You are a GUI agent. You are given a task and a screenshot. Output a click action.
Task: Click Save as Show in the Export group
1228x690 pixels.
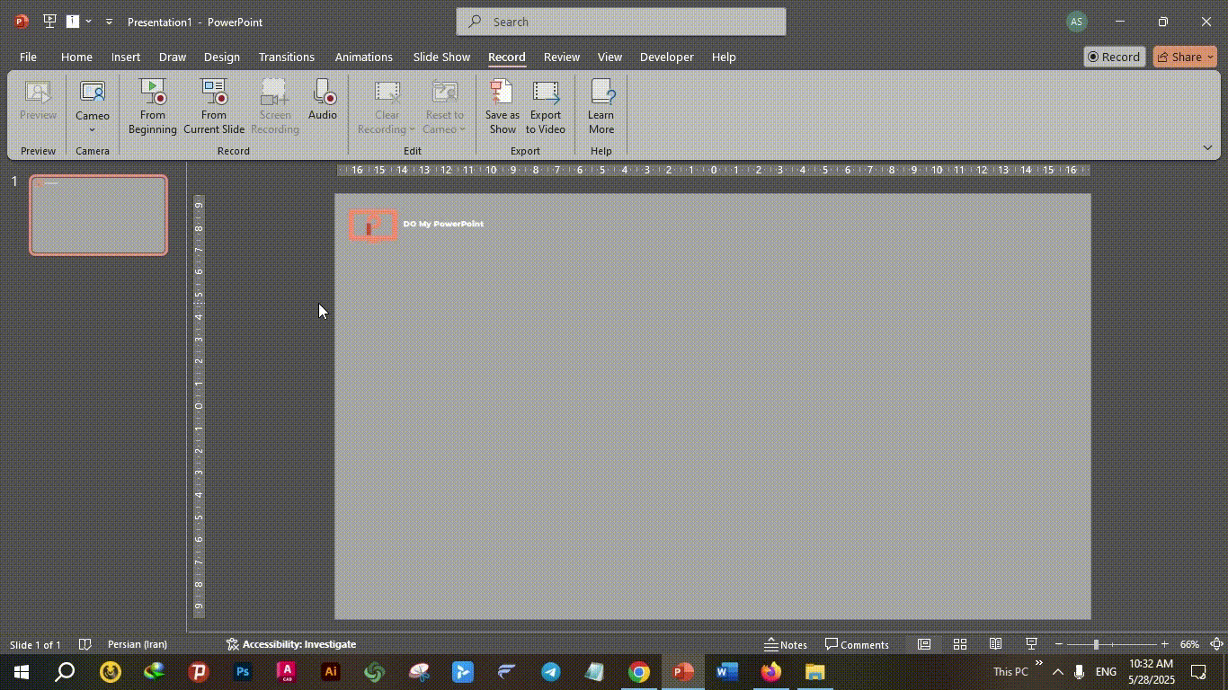(x=502, y=106)
